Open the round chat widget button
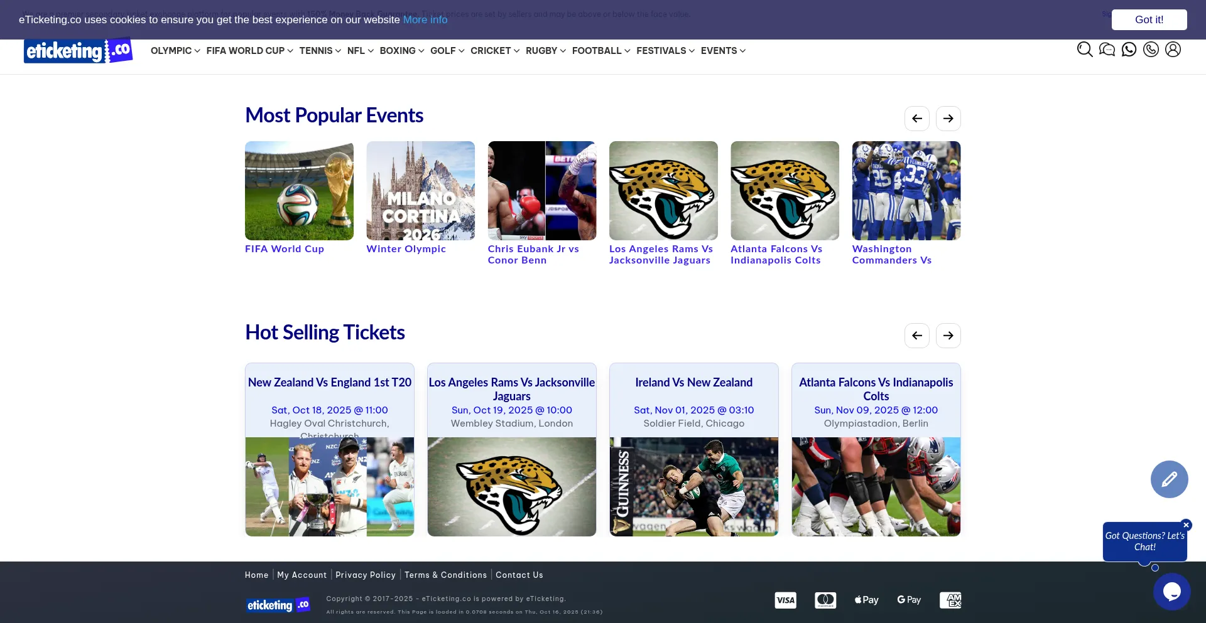 click(x=1172, y=592)
